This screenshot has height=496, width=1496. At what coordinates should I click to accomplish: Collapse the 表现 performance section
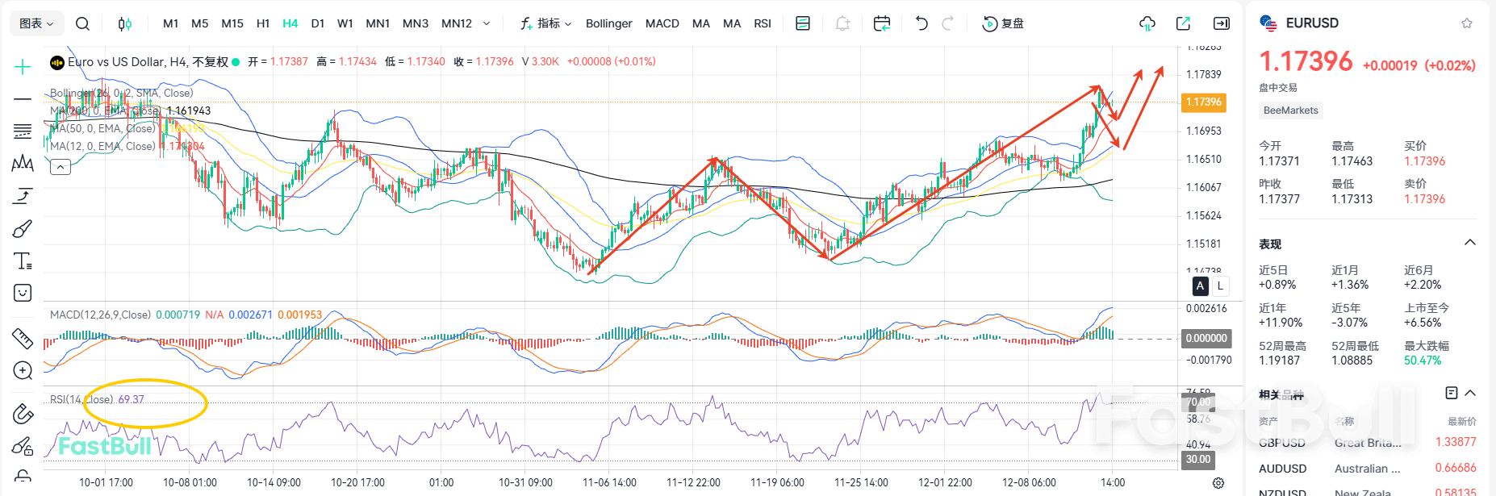[1469, 243]
